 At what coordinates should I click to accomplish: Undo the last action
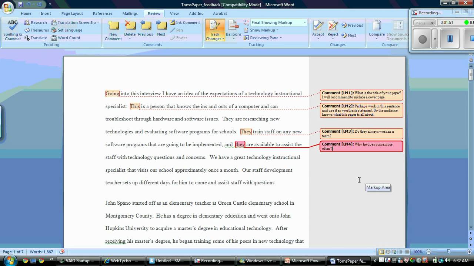pos(29,4)
